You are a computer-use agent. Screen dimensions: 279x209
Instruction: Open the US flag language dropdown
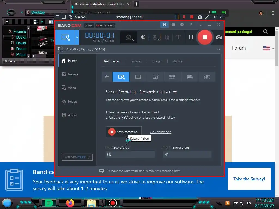coord(268,48)
